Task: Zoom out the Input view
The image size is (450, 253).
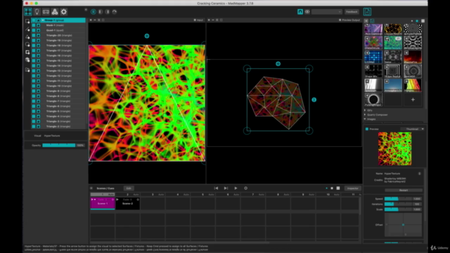Action: 95,20
